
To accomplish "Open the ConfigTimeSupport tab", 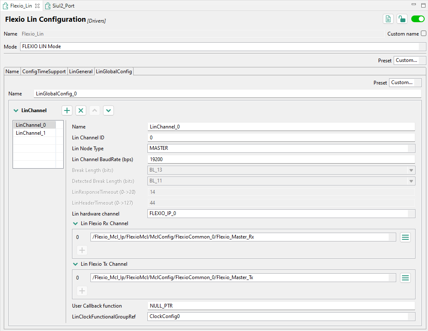I will [x=44, y=71].
